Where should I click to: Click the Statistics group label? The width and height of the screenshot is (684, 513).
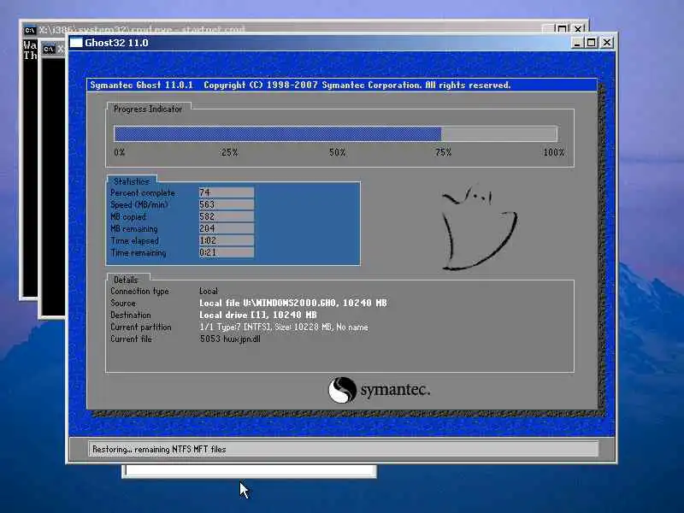132,181
